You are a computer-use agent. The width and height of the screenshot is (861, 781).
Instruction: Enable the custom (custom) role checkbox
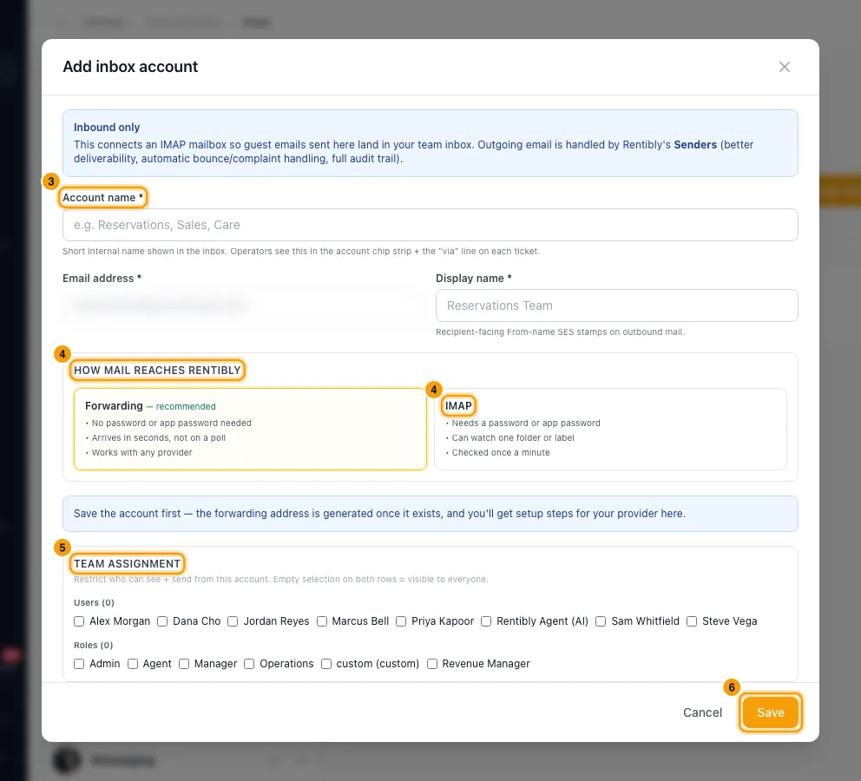(326, 664)
